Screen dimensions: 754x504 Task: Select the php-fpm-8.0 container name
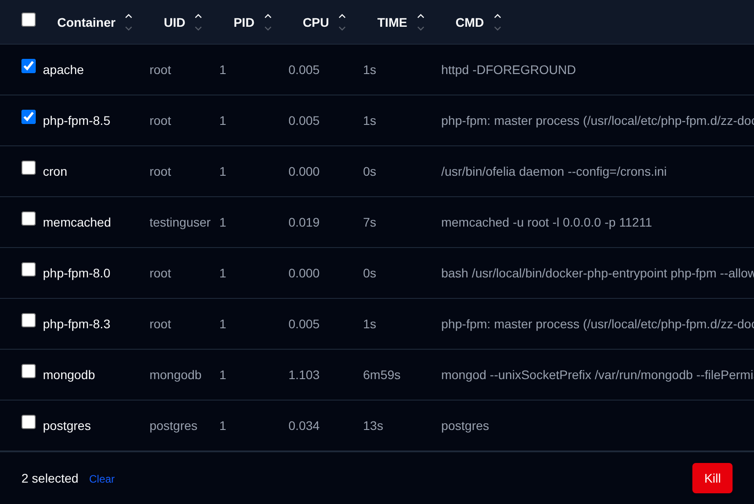point(76,273)
